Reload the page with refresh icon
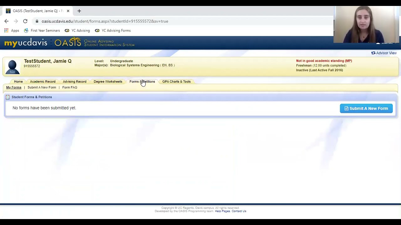Viewport: 401px width, 225px height. pos(25,21)
